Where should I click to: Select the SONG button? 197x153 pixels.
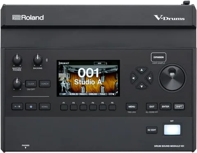[45, 107]
